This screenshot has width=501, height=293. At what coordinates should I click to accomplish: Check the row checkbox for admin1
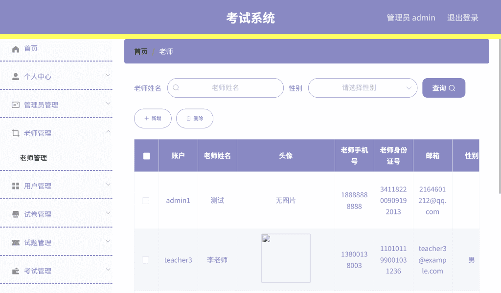tap(145, 200)
